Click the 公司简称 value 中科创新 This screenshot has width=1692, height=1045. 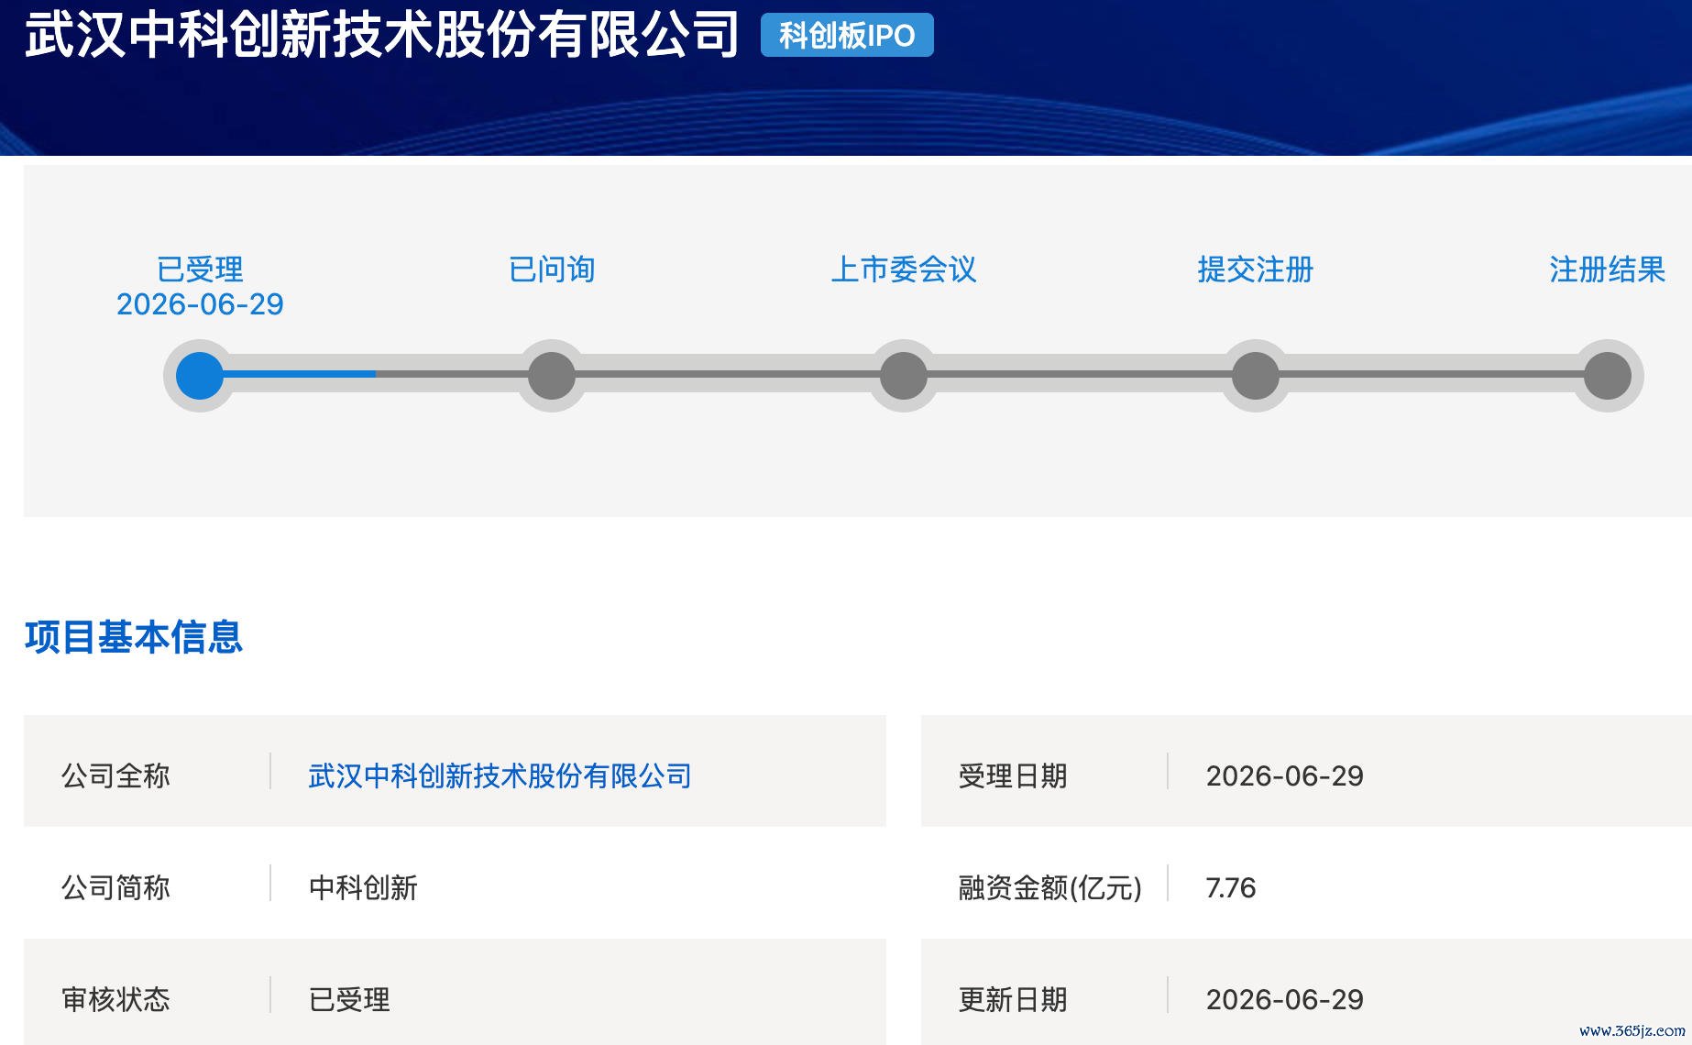click(x=363, y=887)
